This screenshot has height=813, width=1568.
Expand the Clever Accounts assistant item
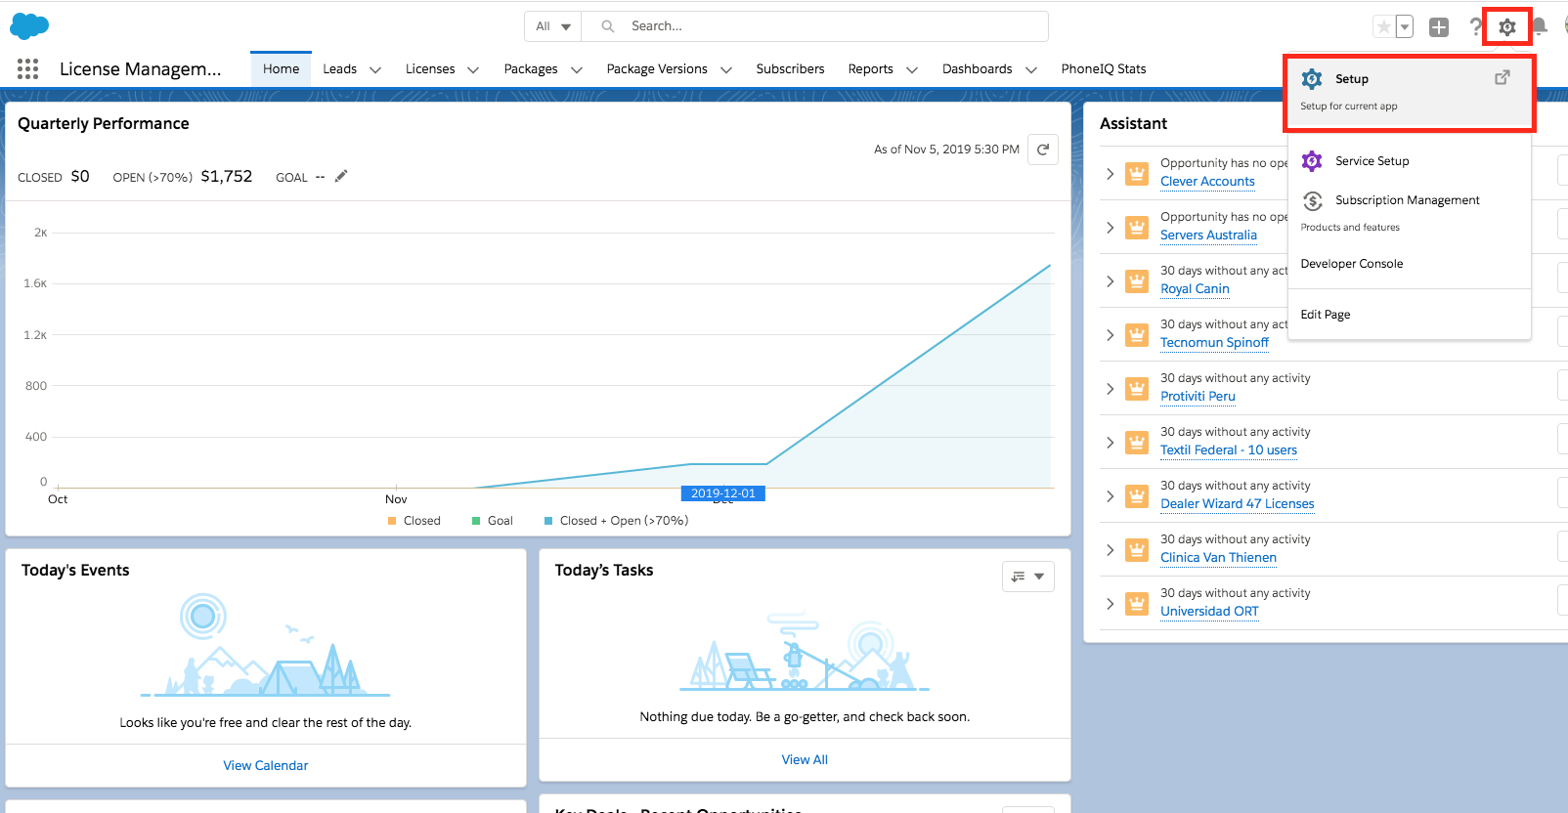1110,174
